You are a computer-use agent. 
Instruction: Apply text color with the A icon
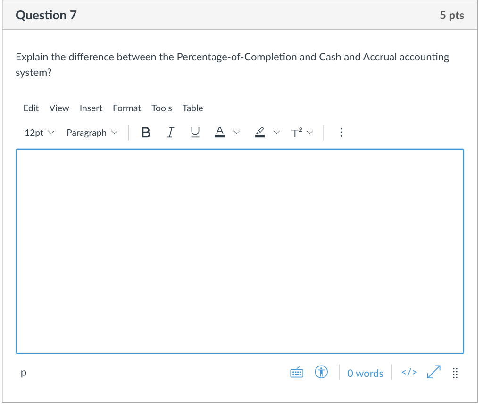tap(220, 133)
